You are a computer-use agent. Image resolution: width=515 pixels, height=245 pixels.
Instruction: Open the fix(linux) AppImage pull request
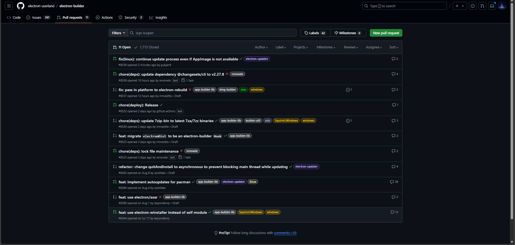(178, 59)
